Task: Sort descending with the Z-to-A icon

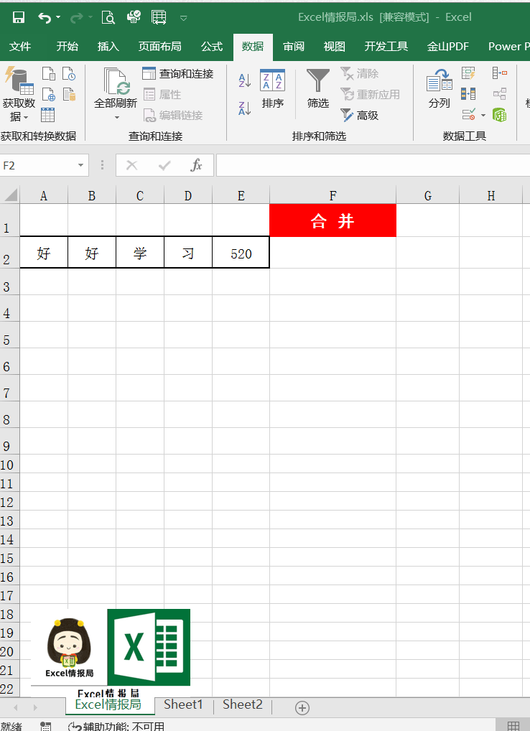Action: click(x=245, y=108)
